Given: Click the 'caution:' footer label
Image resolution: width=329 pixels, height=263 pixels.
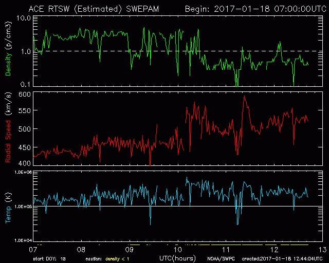Looking at the screenshot, I should [94, 259].
